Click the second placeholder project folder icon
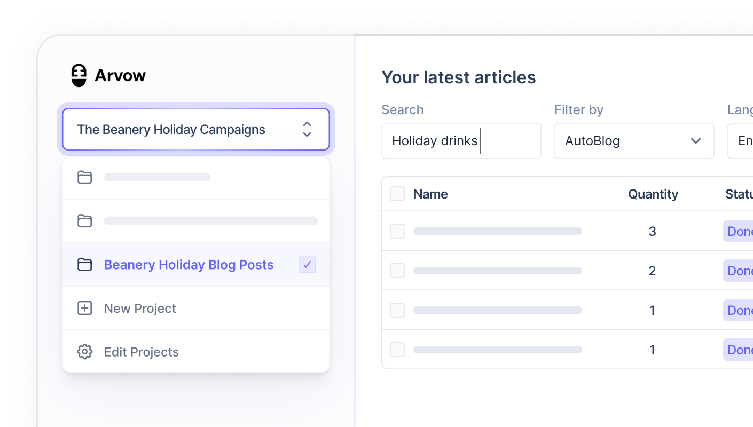 click(x=84, y=221)
